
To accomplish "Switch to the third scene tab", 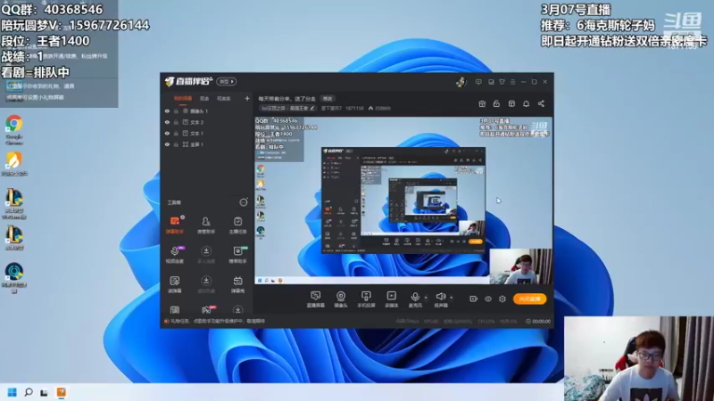I will pos(223,98).
